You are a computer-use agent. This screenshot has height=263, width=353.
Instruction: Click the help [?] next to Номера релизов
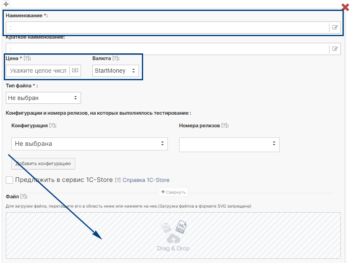(x=224, y=126)
